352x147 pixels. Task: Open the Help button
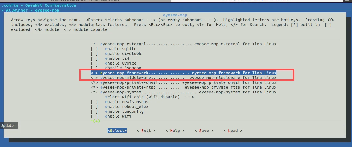point(175,131)
